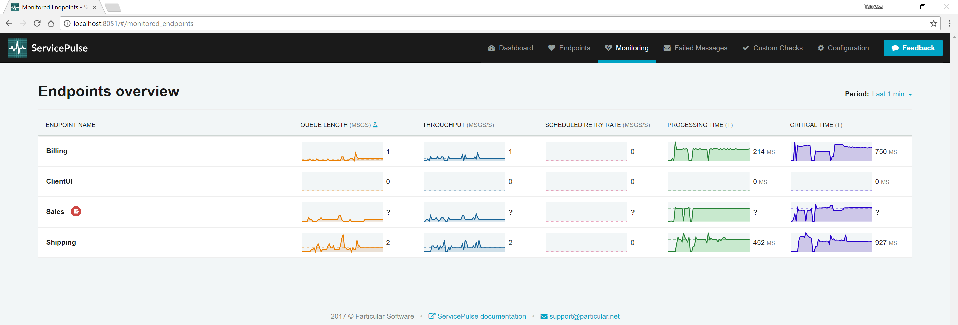Viewport: 958px width, 325px height.
Task: Open the Shipping endpoint
Action: 61,242
